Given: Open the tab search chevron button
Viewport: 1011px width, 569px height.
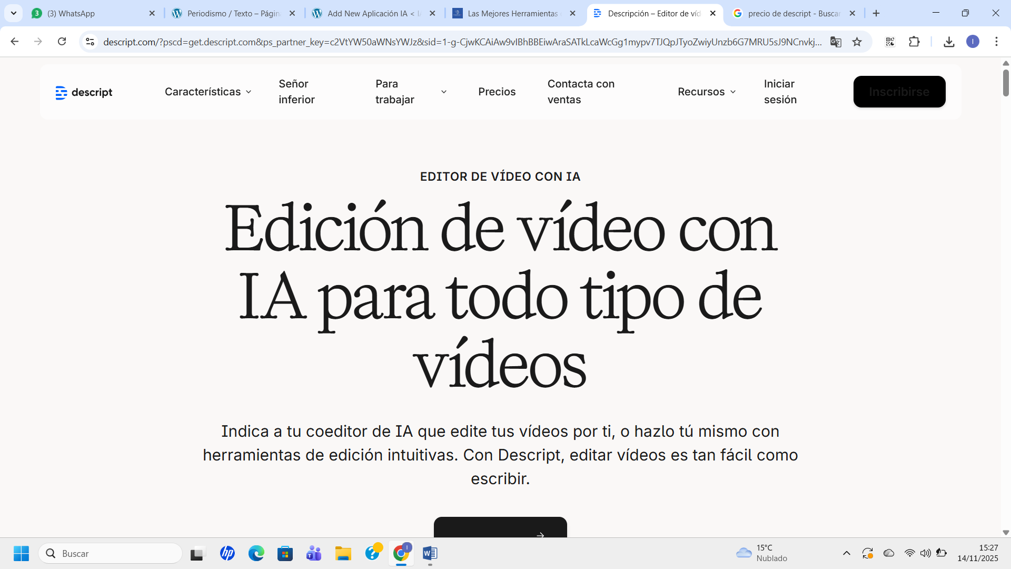Looking at the screenshot, I should [14, 13].
